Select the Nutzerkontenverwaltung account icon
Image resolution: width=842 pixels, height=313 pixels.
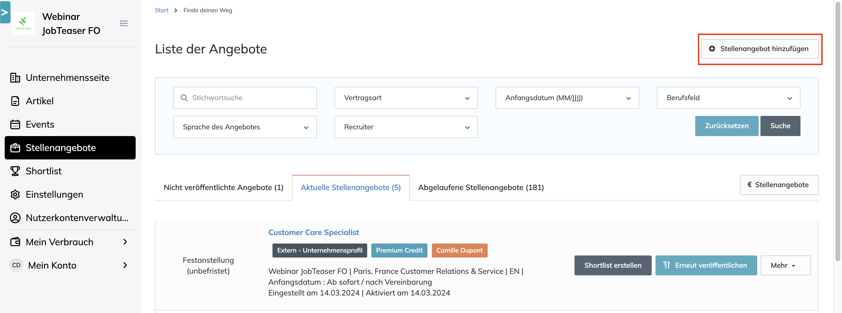[x=15, y=218]
